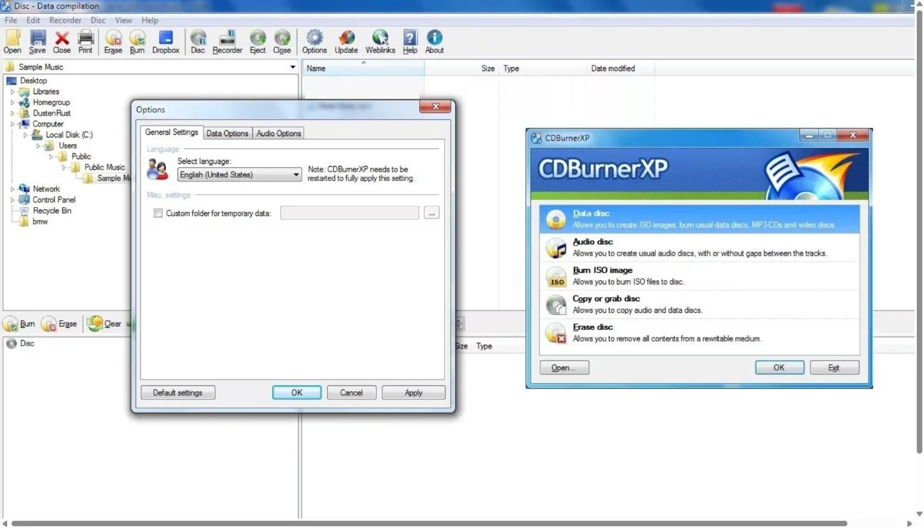Click the Erase icon in the top toolbar
Screen dimensions: 924x528
[x=113, y=41]
